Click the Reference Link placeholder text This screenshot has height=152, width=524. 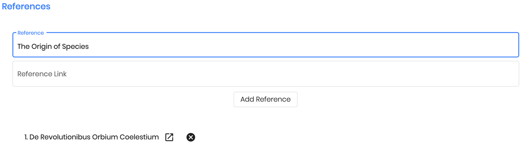pos(42,74)
